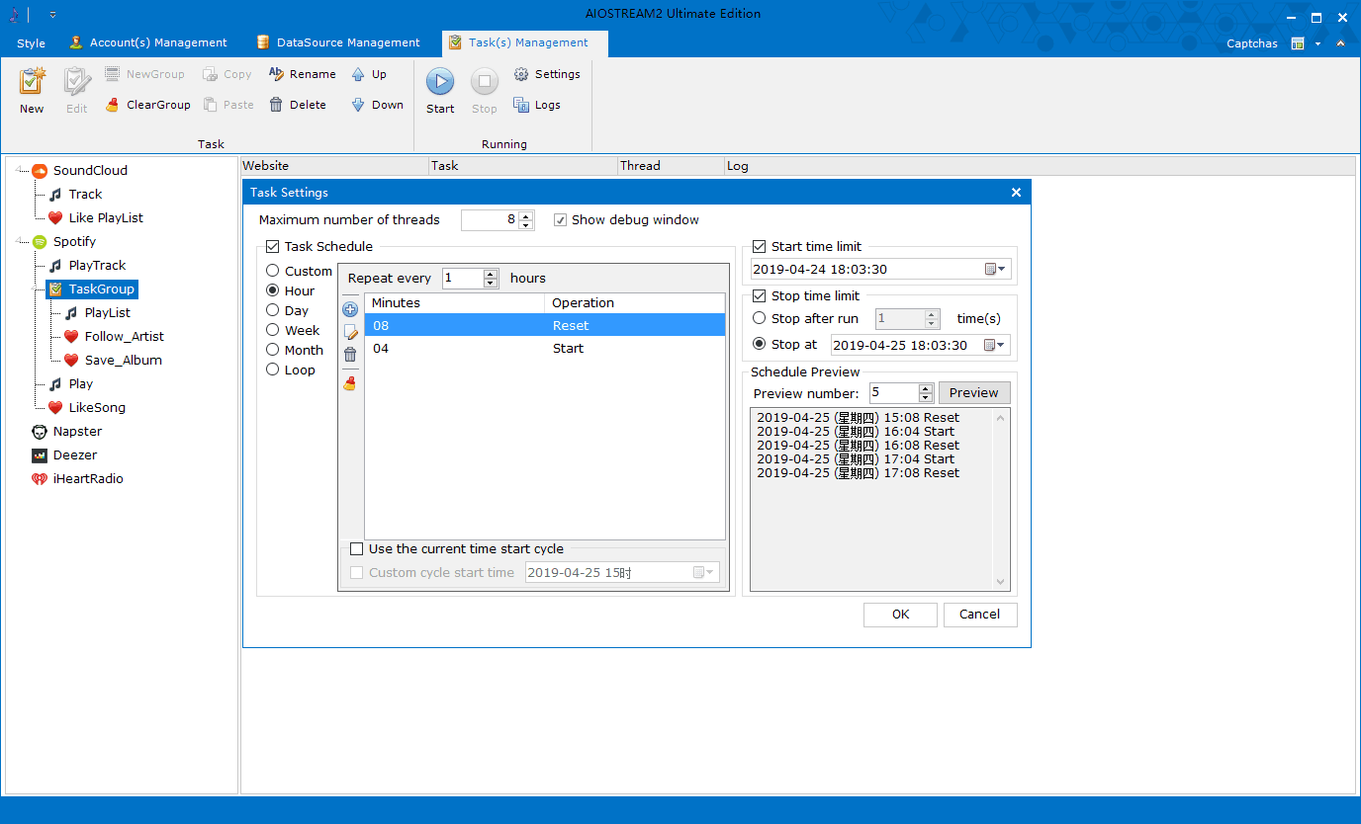Rename the selected task
Screen dimensions: 1361x824
coord(302,73)
